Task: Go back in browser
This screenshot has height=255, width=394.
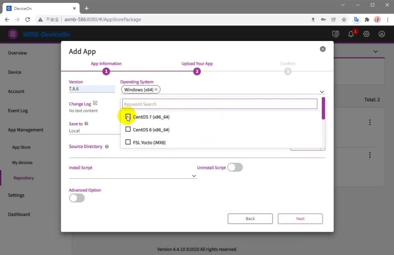Action: click(7, 20)
